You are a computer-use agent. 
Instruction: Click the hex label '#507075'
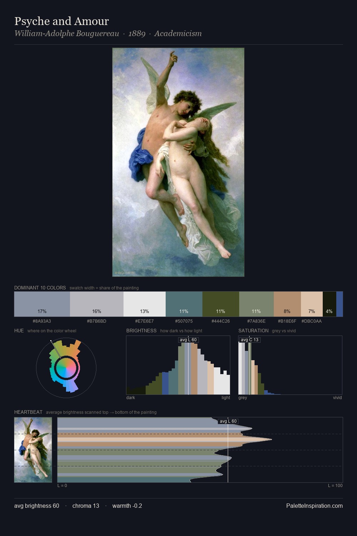[x=184, y=321]
